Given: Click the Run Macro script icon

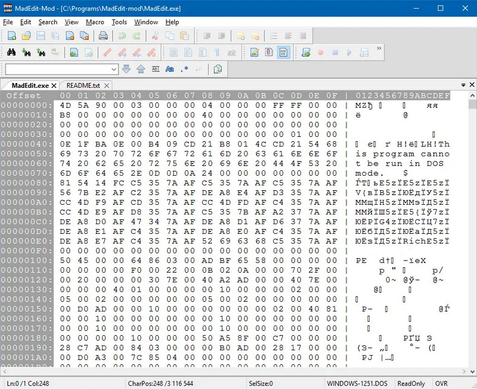Looking at the screenshot, I should pos(306,52).
